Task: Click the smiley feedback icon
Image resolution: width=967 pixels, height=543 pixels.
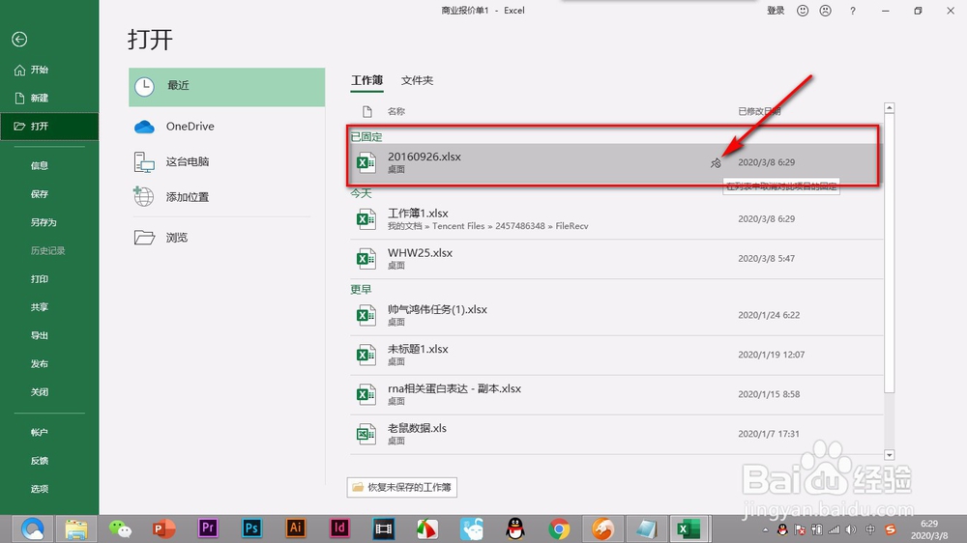Action: pyautogui.click(x=803, y=11)
